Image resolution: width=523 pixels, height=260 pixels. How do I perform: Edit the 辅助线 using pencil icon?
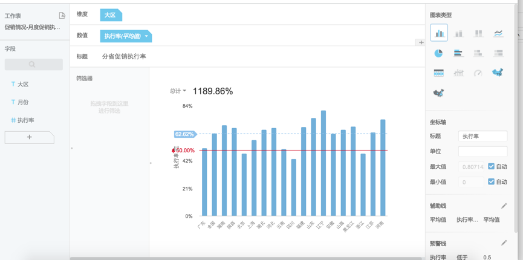[504, 206]
